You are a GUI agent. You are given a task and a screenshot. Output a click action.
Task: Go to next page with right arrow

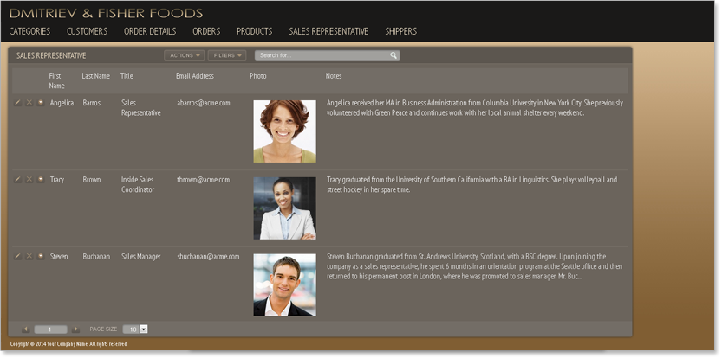76,329
